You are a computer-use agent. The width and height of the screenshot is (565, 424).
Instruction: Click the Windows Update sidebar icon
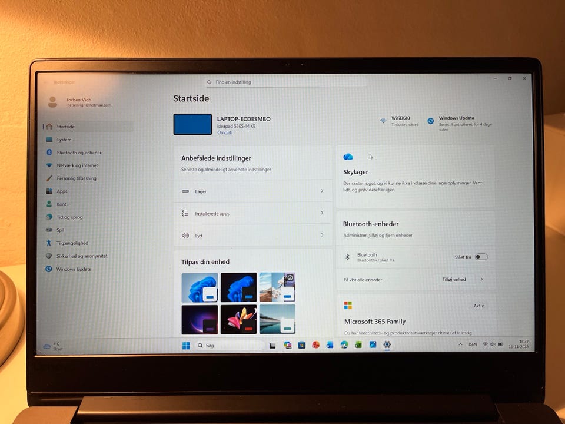point(48,269)
